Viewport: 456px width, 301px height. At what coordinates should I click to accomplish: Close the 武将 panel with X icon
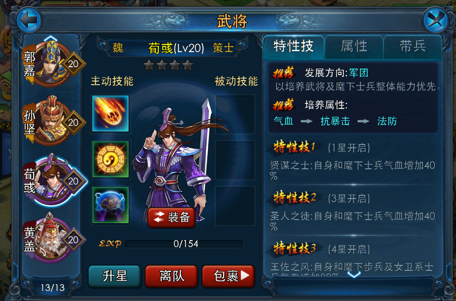coord(435,20)
